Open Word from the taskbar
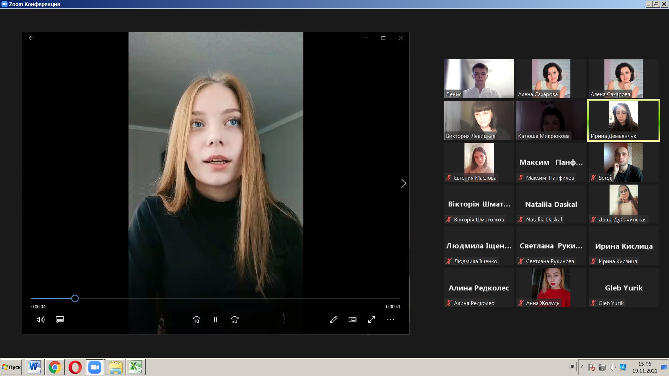Image resolution: width=669 pixels, height=376 pixels. pos(34,367)
